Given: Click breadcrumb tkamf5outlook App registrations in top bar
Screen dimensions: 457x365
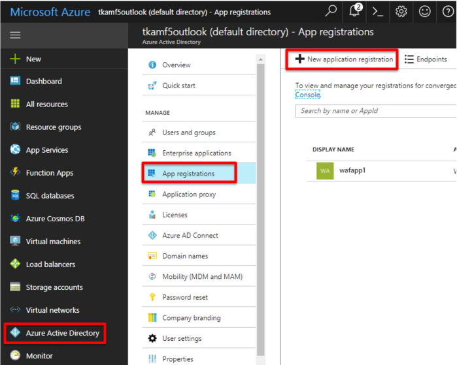Looking at the screenshot, I should [x=184, y=12].
